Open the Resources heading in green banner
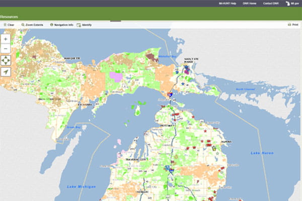Image resolution: width=302 pixels, height=201 pixels. 9,17
